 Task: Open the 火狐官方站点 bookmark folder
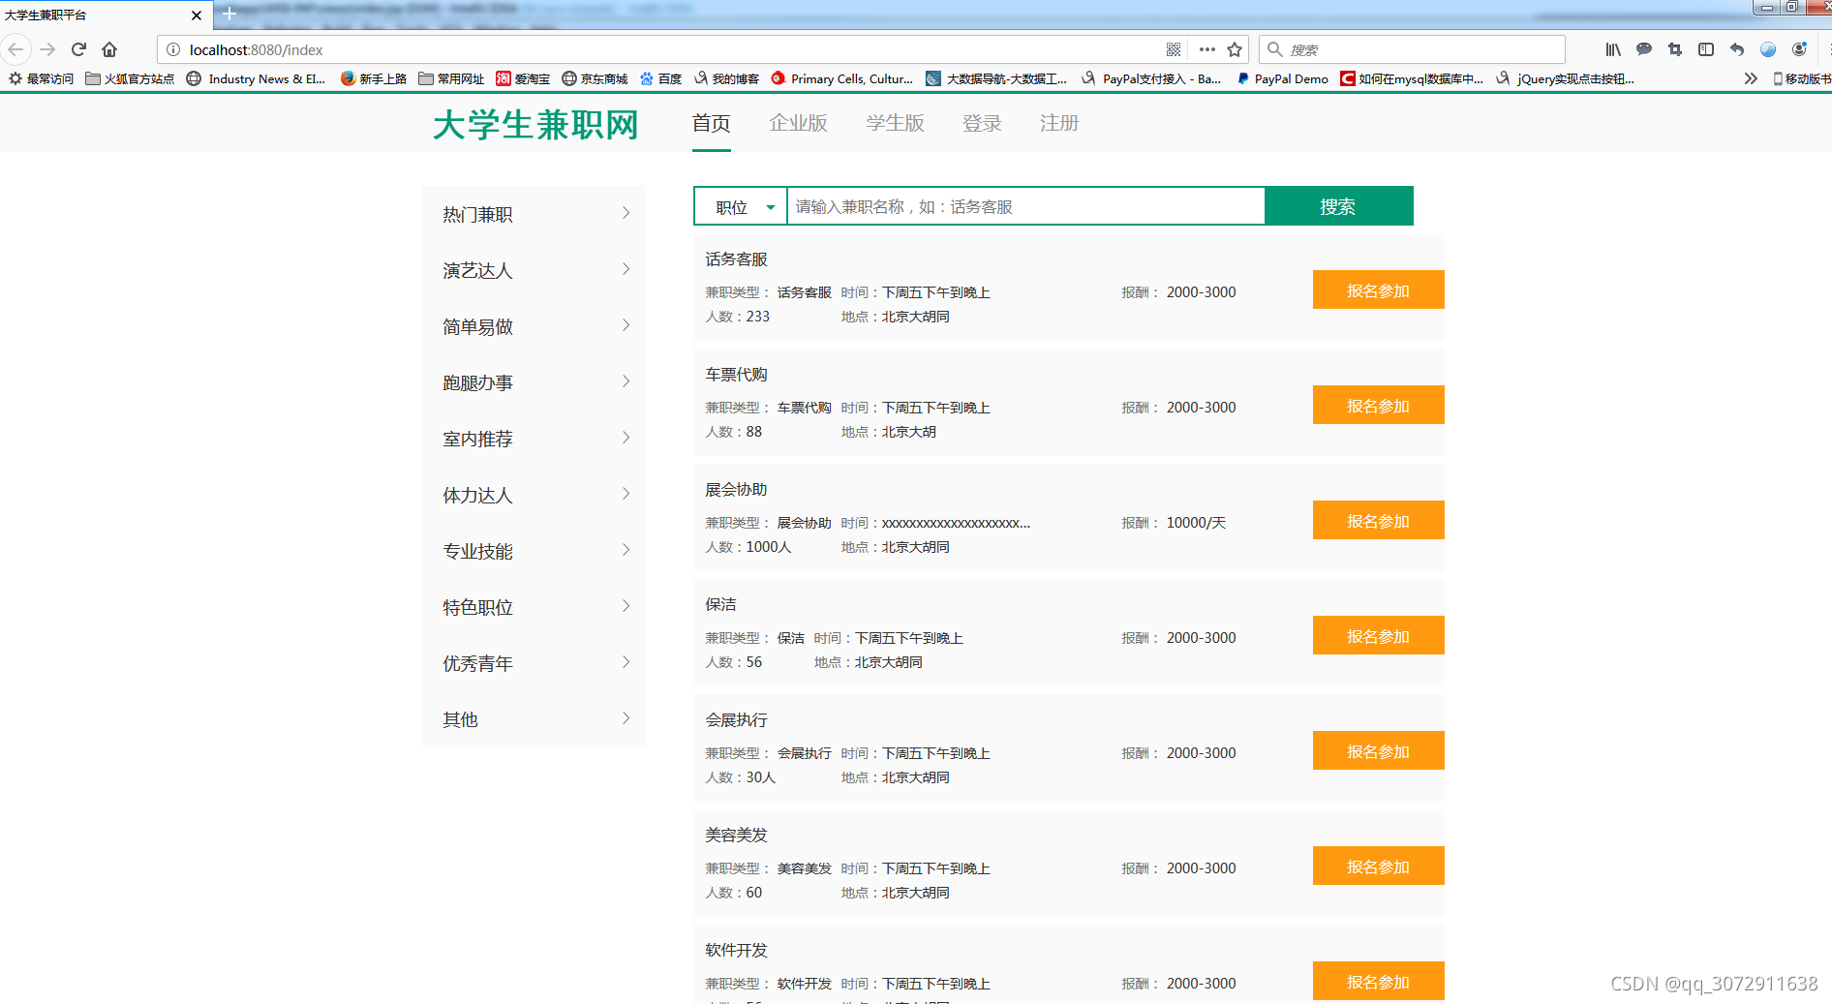pos(130,78)
